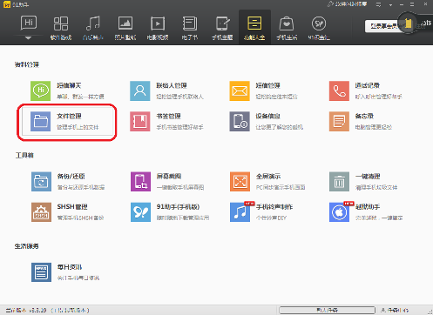433x315 pixels.
Task: Open 设备信息 device info icon
Action: [240, 121]
